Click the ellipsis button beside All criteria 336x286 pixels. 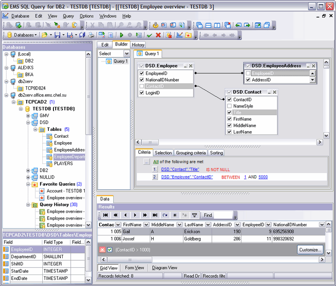146,162
